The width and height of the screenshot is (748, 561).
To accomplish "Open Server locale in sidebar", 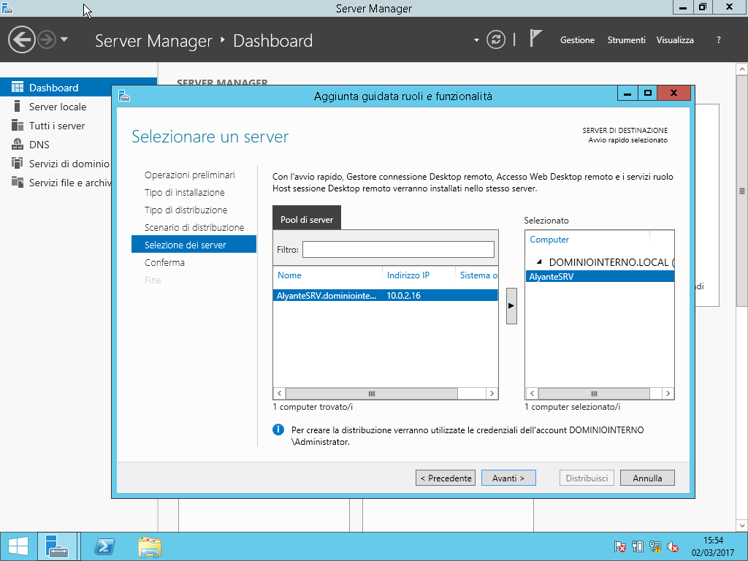I will point(57,107).
